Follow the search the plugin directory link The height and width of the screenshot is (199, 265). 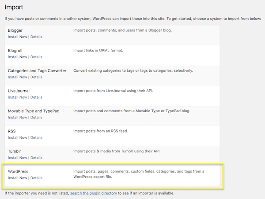coord(94,193)
